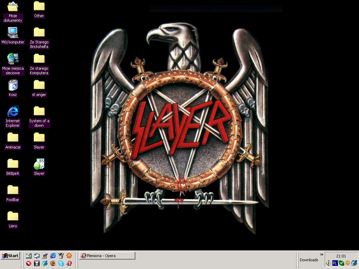Switch to the 'Plemiona - Opera' window
This screenshot has height=269, width=359.
pos(107,256)
